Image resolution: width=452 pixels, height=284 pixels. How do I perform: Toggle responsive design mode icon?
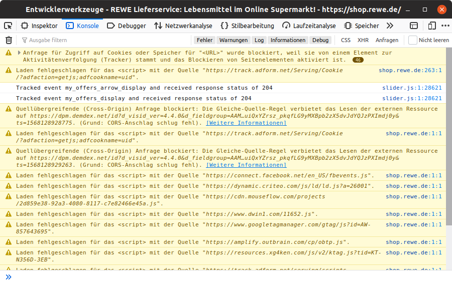pyautogui.click(x=431, y=26)
